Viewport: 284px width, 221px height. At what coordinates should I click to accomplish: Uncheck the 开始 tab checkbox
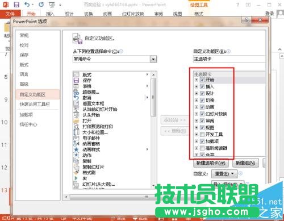(x=202, y=80)
